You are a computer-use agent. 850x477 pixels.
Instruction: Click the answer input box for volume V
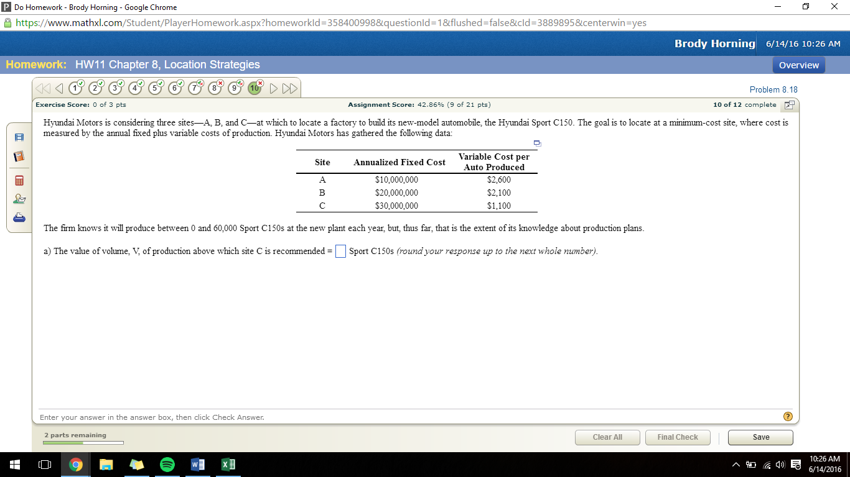(x=340, y=251)
